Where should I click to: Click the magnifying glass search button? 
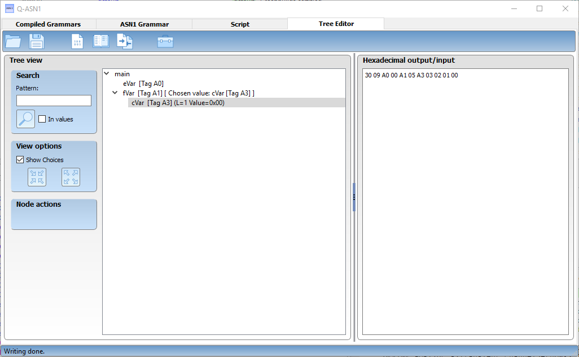[x=25, y=119]
